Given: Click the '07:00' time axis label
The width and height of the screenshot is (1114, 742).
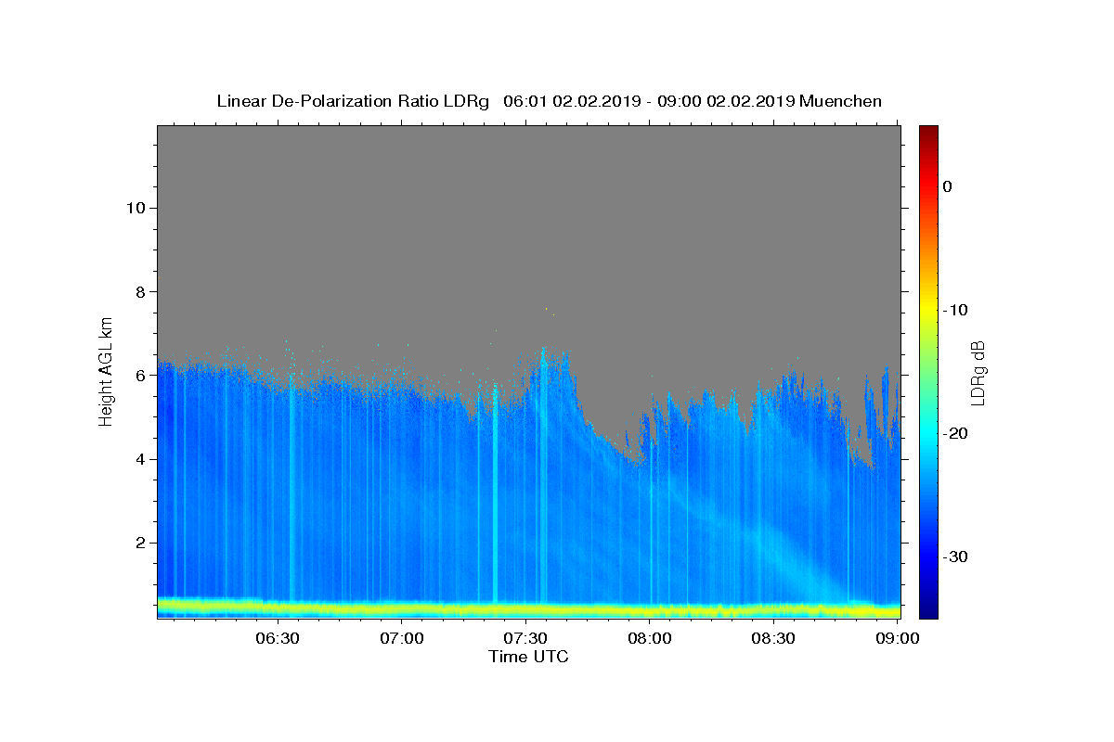Looking at the screenshot, I should [402, 638].
